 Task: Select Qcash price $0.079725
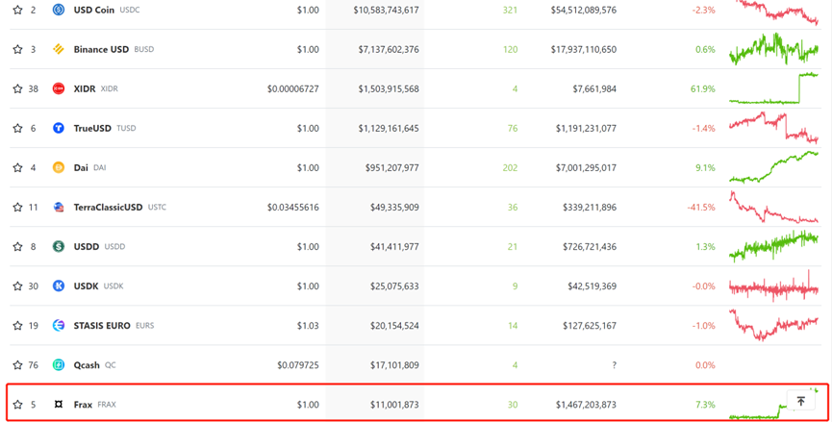(298, 365)
